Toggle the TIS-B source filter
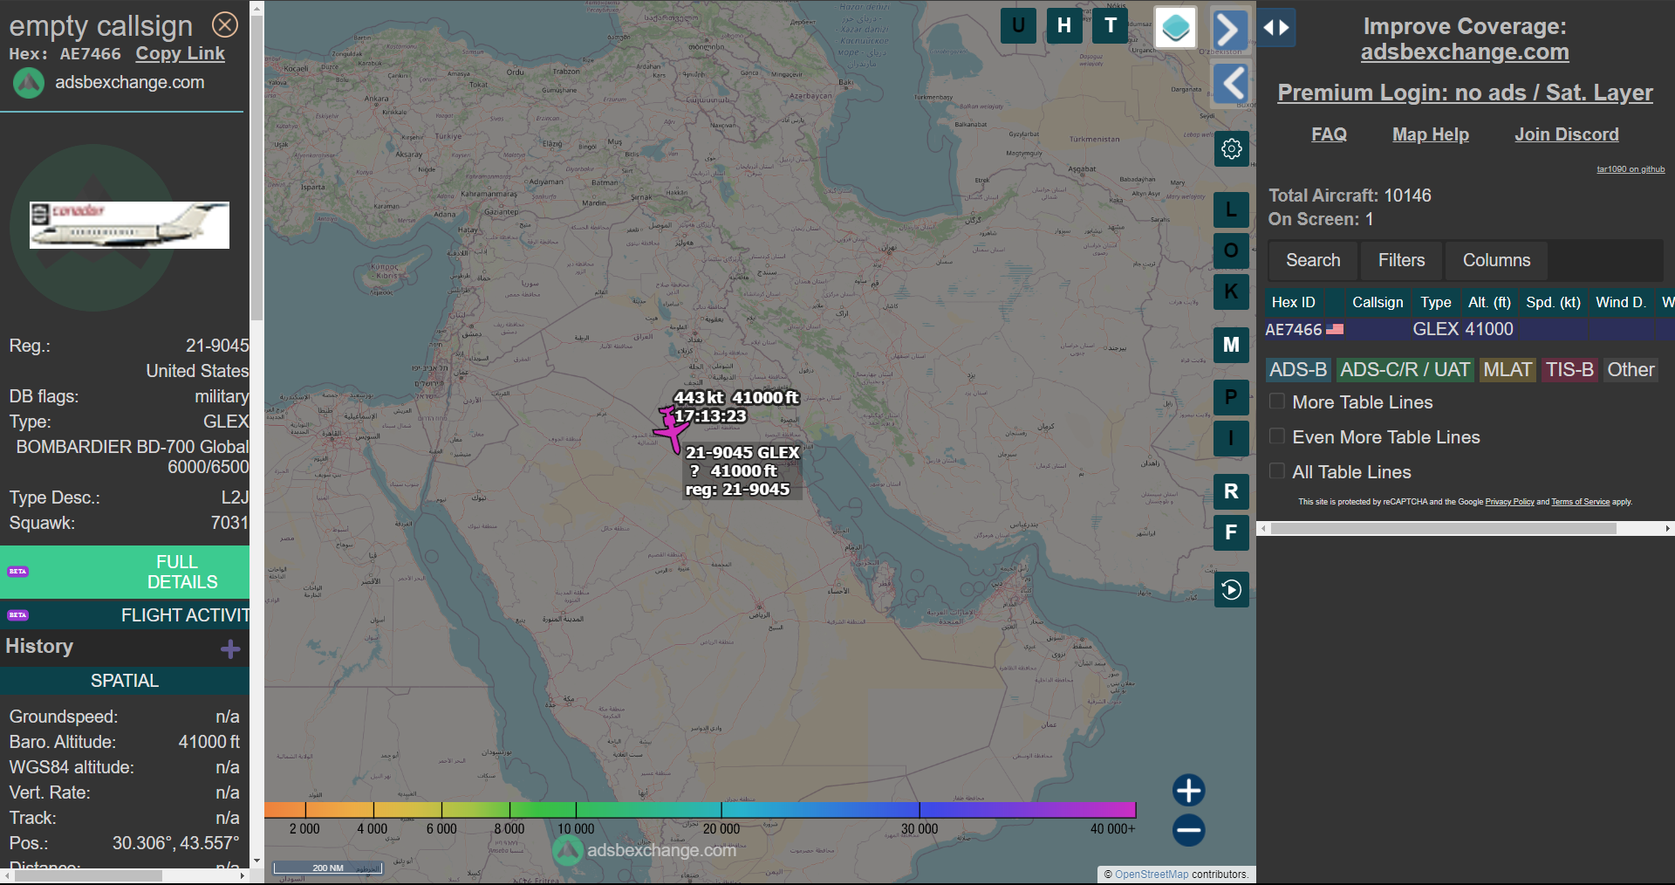This screenshot has height=885, width=1675. pos(1569,370)
